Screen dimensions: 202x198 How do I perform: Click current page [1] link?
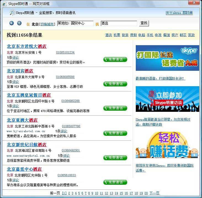coord(64,193)
